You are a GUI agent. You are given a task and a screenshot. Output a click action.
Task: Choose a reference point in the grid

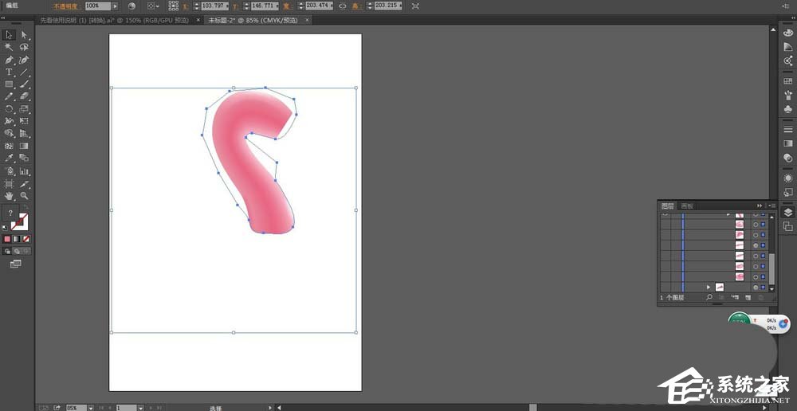coord(173,6)
